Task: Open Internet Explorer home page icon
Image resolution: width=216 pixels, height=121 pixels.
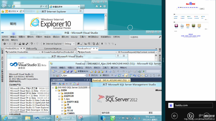Action: pyautogui.click(x=97, y=6)
